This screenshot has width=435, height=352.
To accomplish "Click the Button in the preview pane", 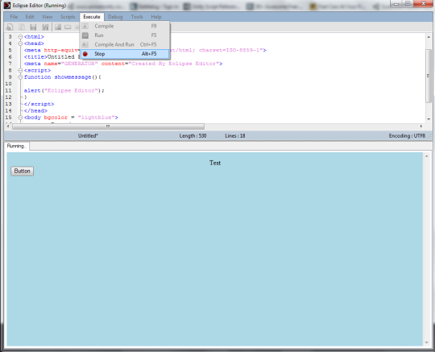I will click(x=23, y=171).
